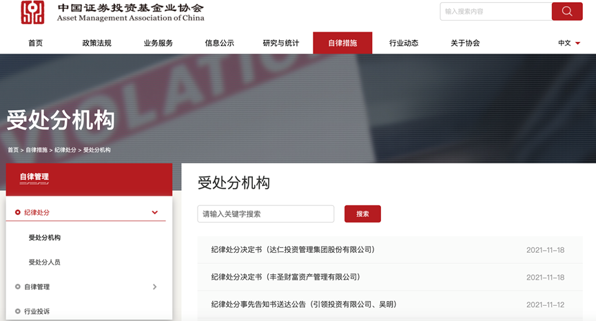
Task: Click the 纪律处分 breadcrumb link
Action: 65,149
